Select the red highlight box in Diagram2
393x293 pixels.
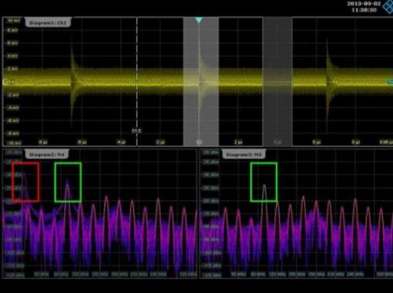(x=26, y=182)
